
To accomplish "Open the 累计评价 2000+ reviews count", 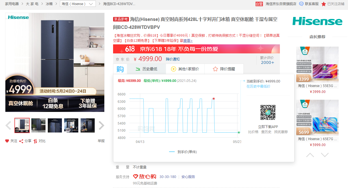I will 267,60.
